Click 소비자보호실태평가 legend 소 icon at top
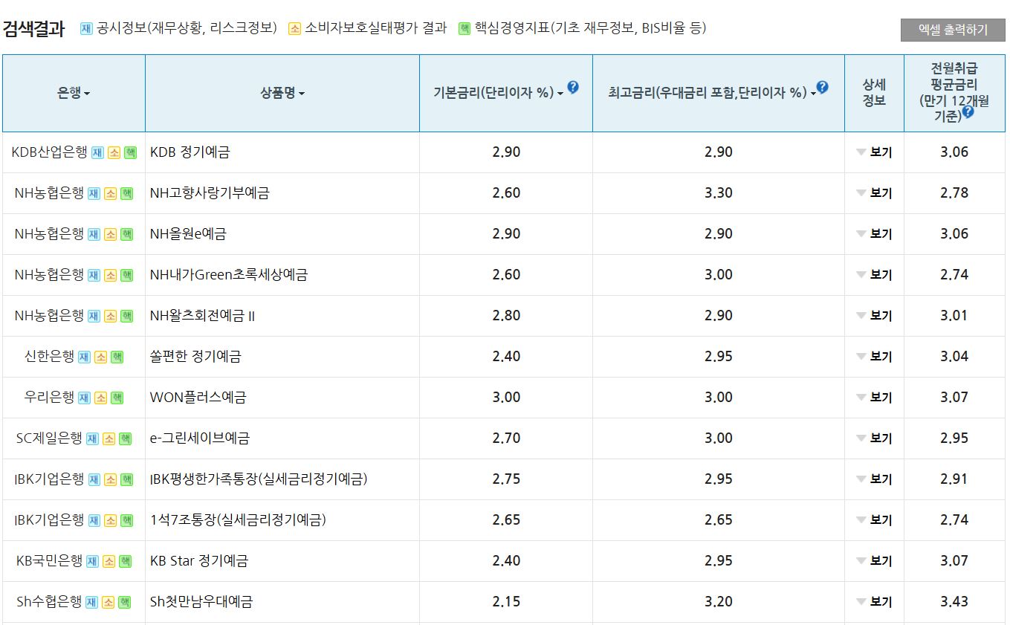The width and height of the screenshot is (1010, 625). coord(294,29)
